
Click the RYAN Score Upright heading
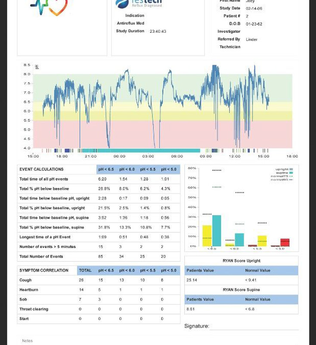tap(241, 261)
